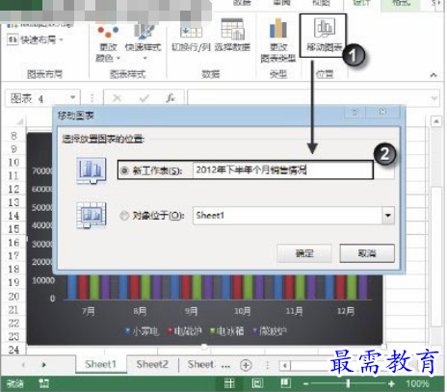Image resolution: width=447 pixels, height=392 pixels.
Task: Open the View (视图) ribbon tab
Action: pos(321,3)
